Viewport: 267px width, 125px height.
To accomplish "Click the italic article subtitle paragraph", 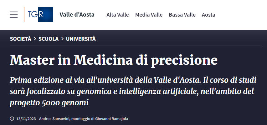I will (133, 91).
